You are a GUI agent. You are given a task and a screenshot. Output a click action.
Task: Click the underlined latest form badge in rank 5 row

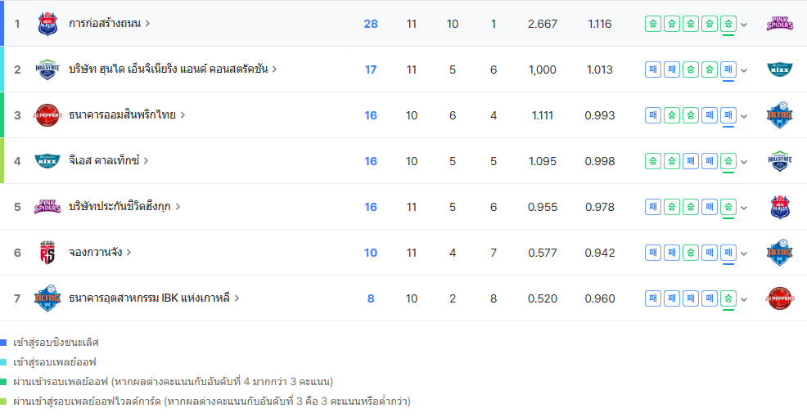tap(728, 207)
